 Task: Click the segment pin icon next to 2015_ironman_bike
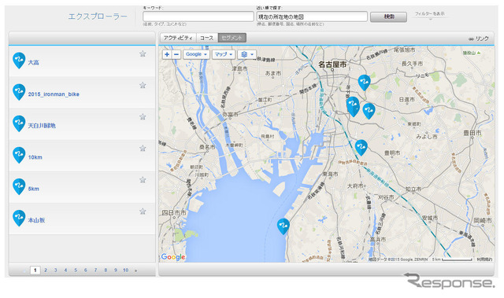click(x=19, y=92)
